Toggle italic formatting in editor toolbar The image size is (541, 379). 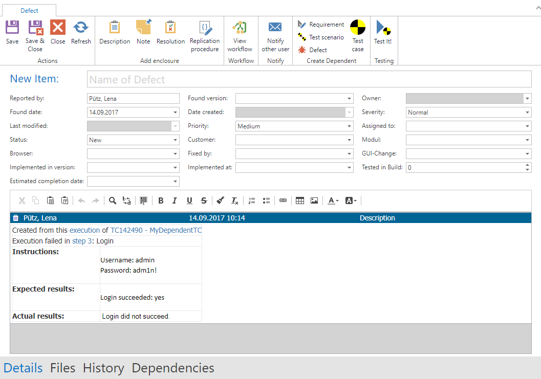tap(175, 201)
